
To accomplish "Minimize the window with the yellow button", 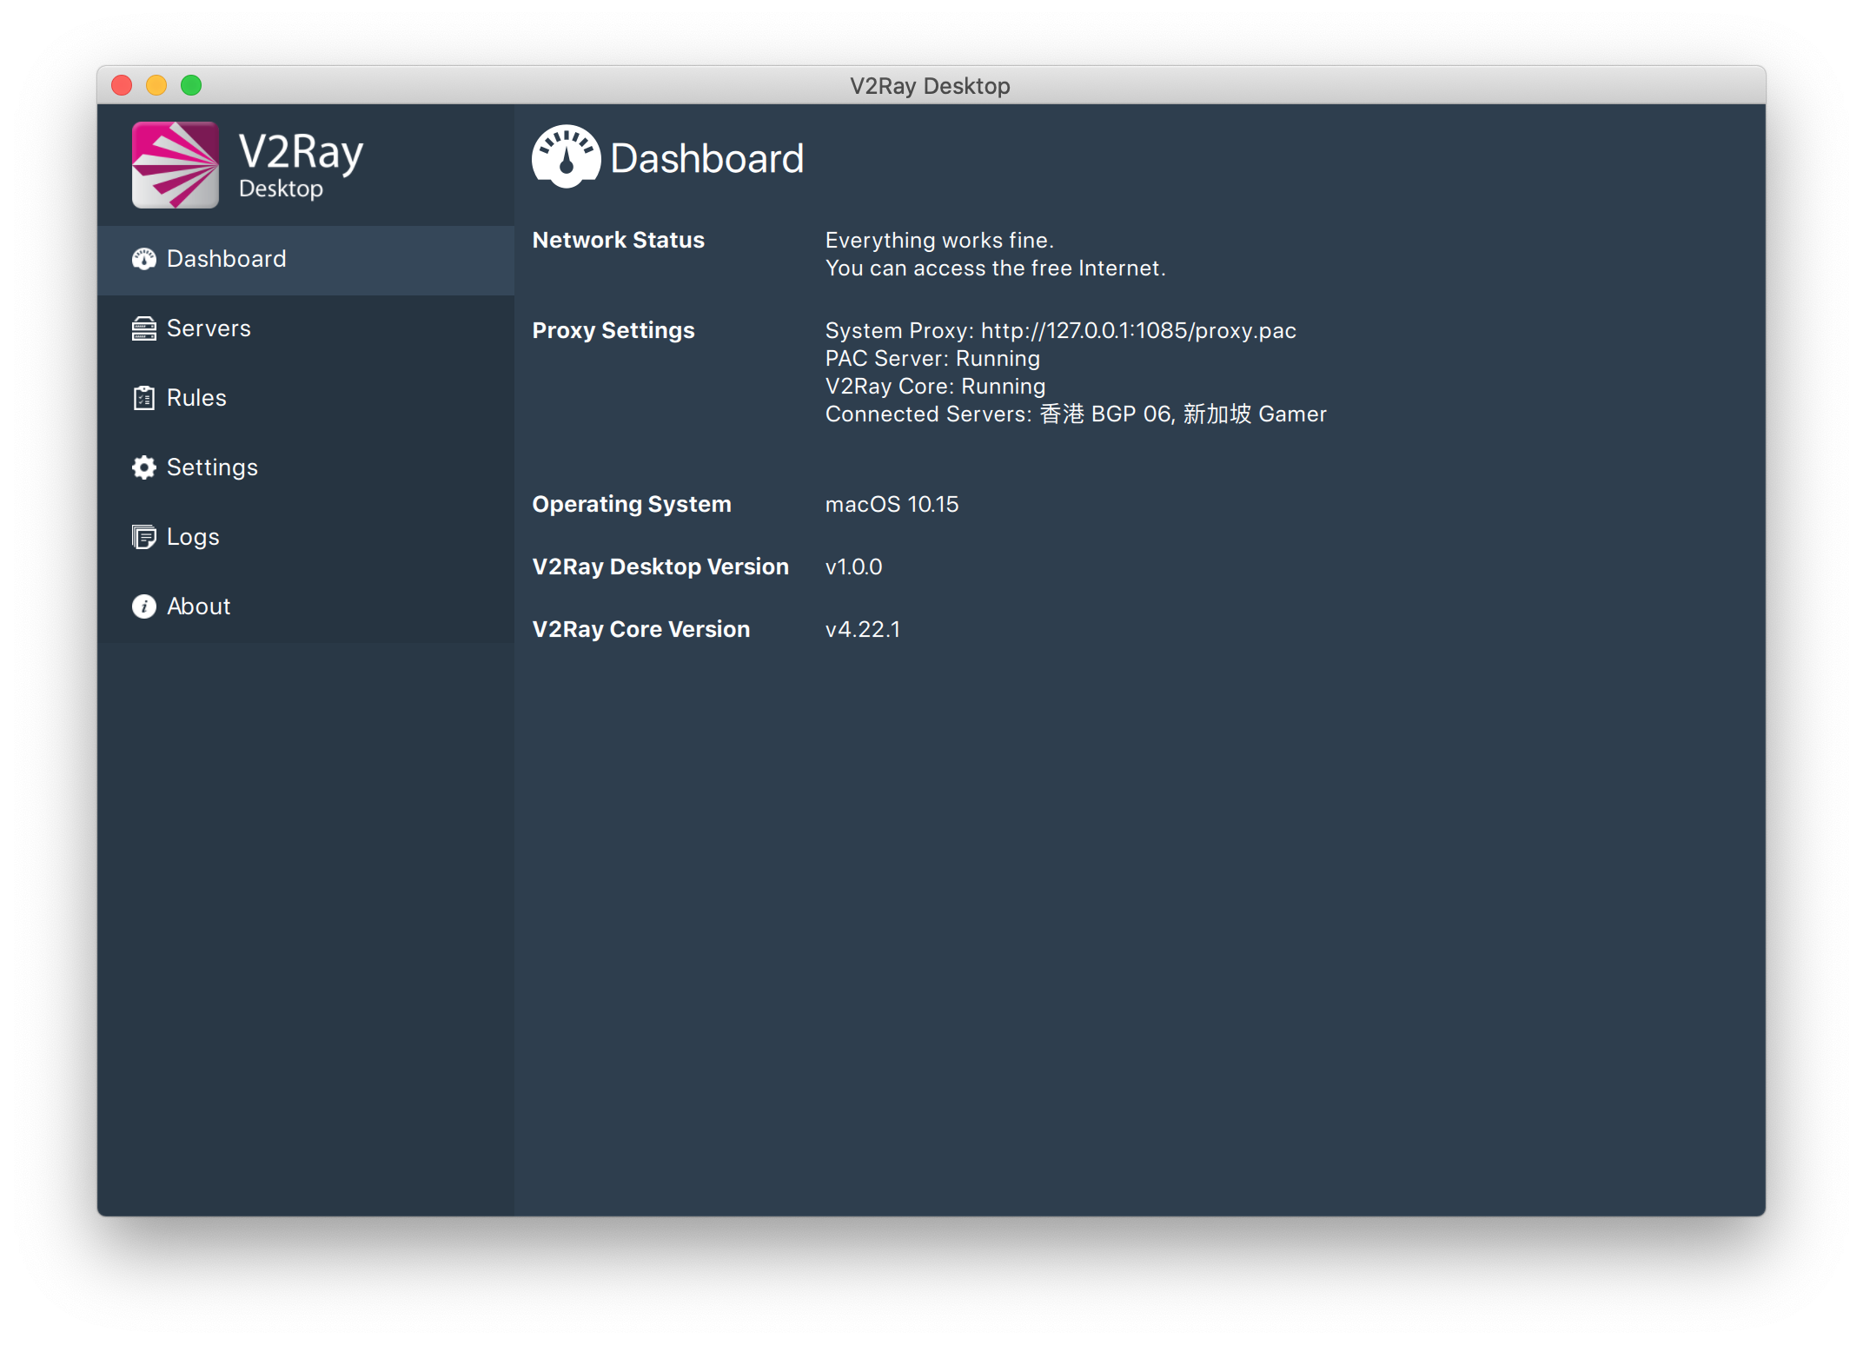I will tap(156, 85).
